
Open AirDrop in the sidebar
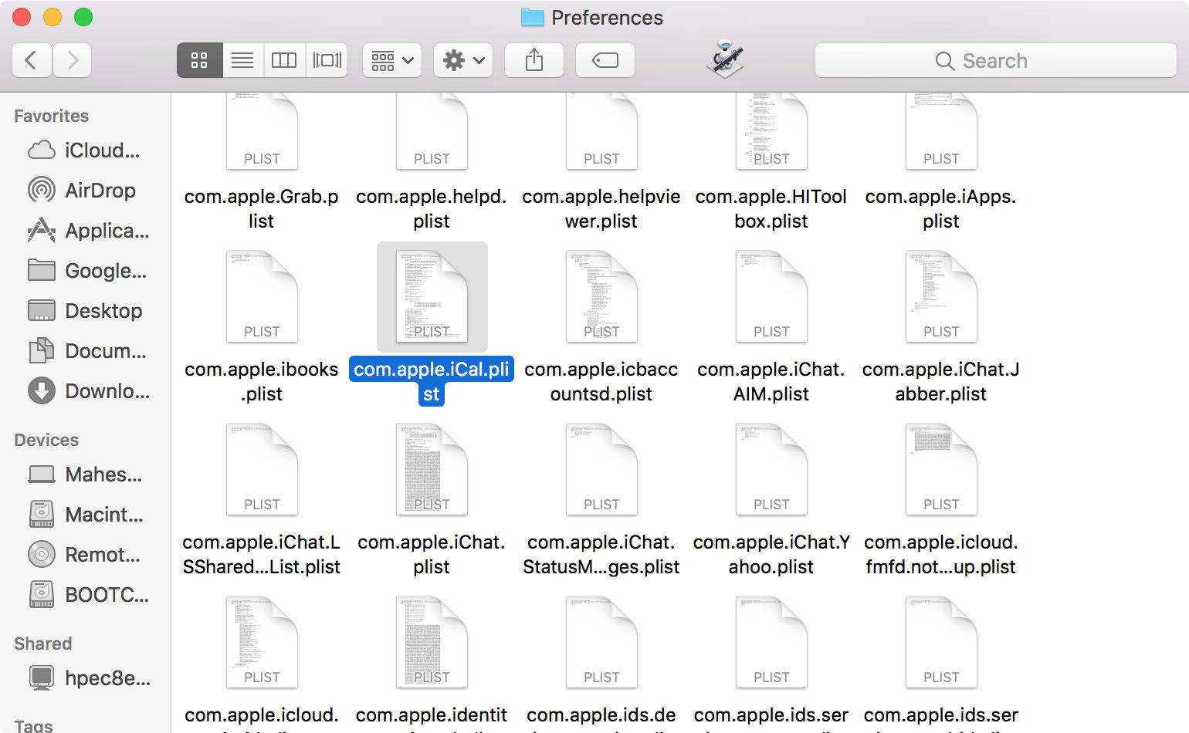82,191
